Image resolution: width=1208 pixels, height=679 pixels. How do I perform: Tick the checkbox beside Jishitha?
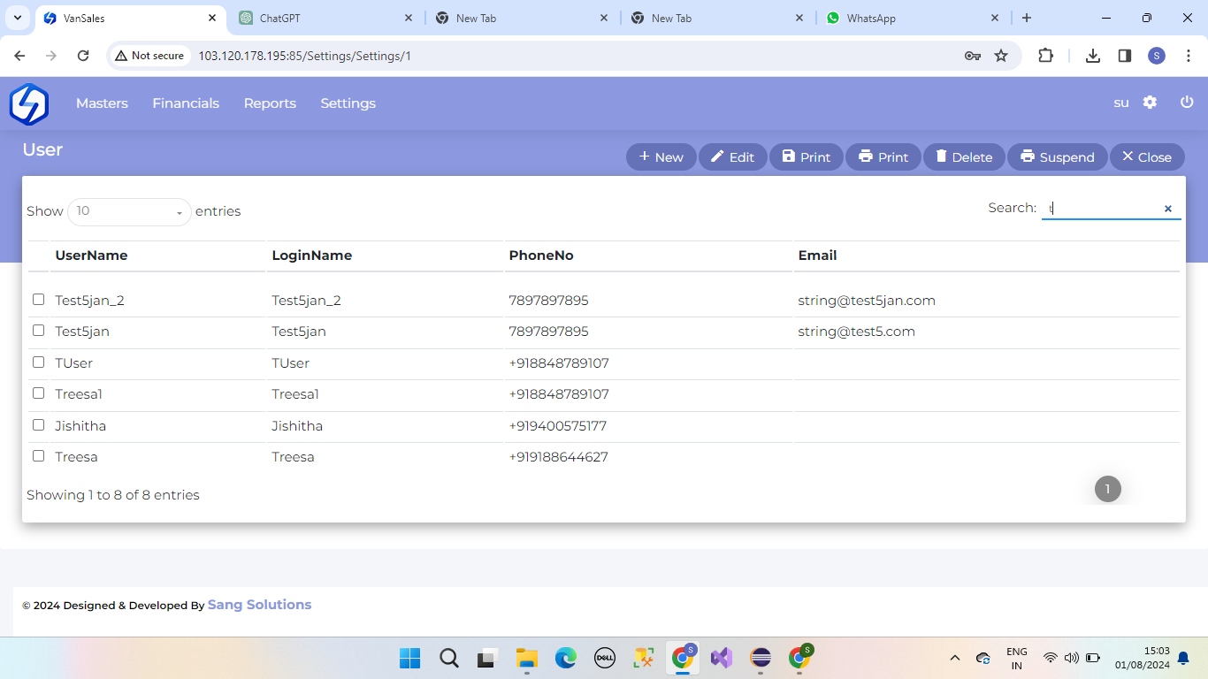click(38, 425)
